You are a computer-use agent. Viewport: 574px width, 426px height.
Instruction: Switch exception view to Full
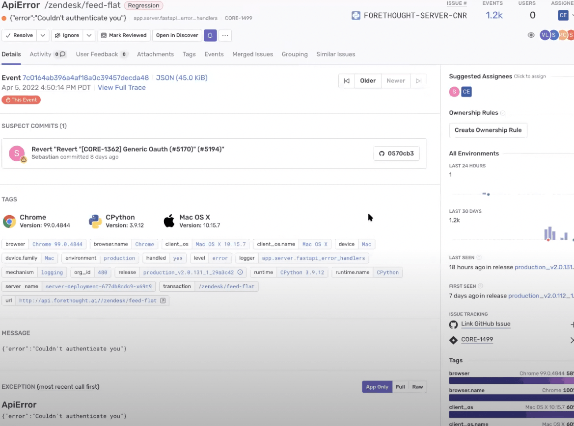tap(400, 387)
